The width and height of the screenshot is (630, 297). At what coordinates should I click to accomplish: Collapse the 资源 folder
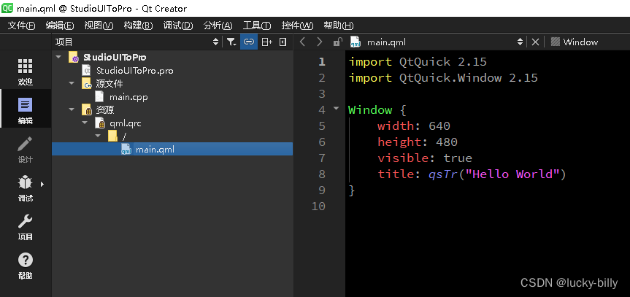72,109
